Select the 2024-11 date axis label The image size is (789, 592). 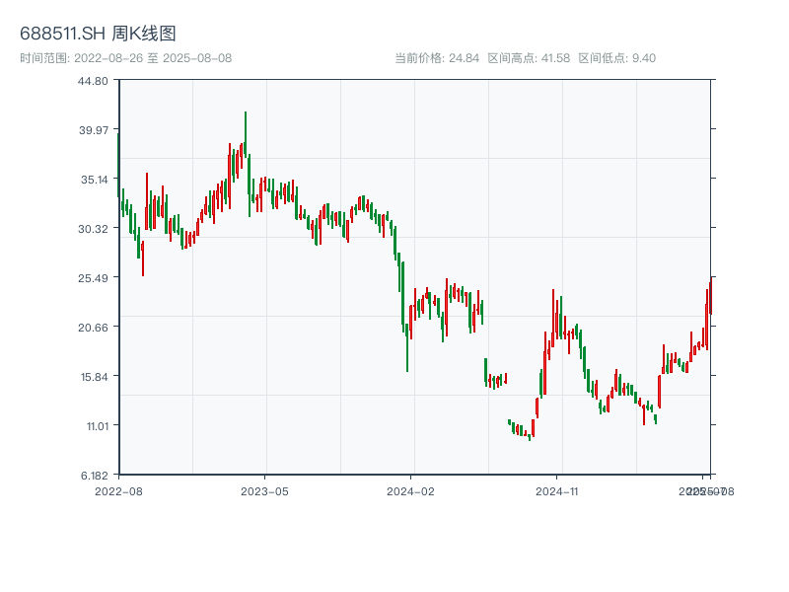click(556, 490)
